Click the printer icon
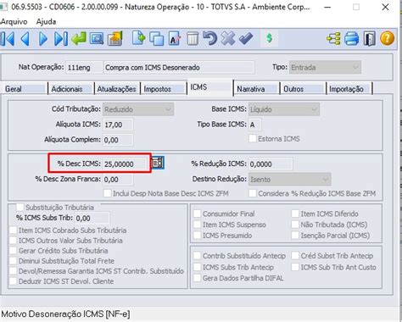 click(351, 39)
